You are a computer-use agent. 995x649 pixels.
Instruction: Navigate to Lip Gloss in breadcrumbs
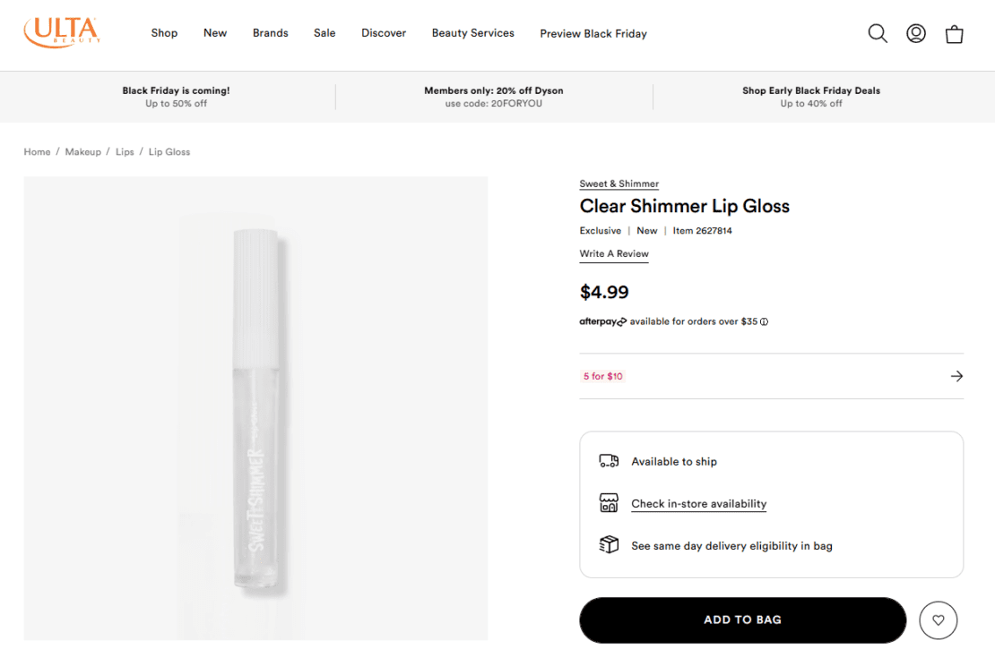click(x=169, y=151)
